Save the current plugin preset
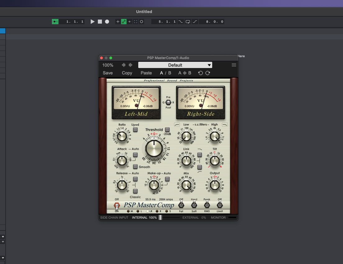343x264 pixels. (107, 73)
